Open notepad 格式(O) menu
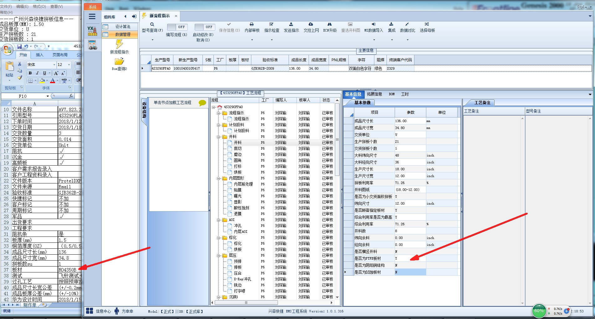 point(39,6)
